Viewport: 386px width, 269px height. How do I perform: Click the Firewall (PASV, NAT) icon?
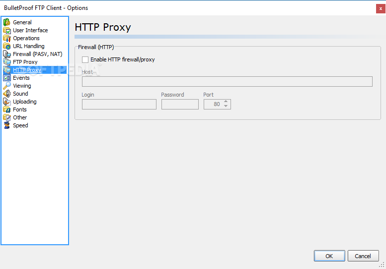[x=7, y=54]
